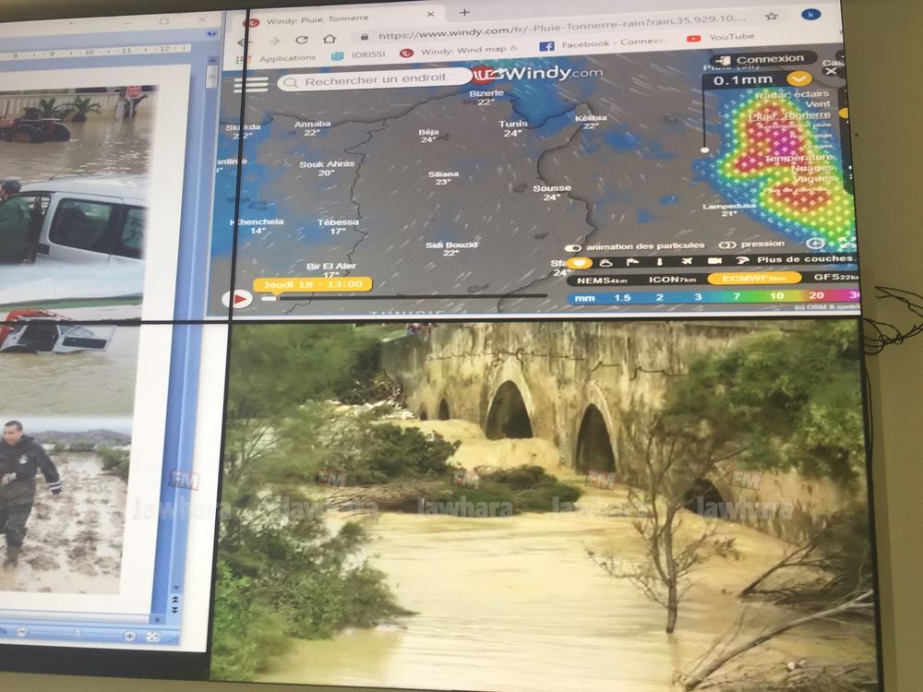923x692 pixels.
Task: Select the ECMWF forecast model
Action: 753,278
